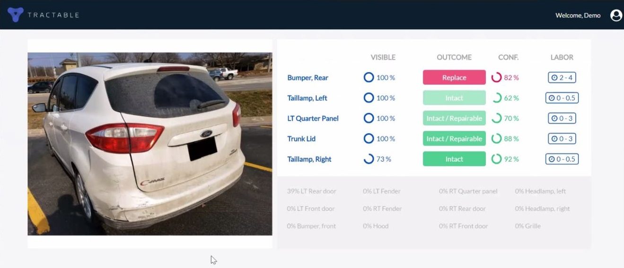Select the 0% Grille entry
The width and height of the screenshot is (624, 268).
527,226
